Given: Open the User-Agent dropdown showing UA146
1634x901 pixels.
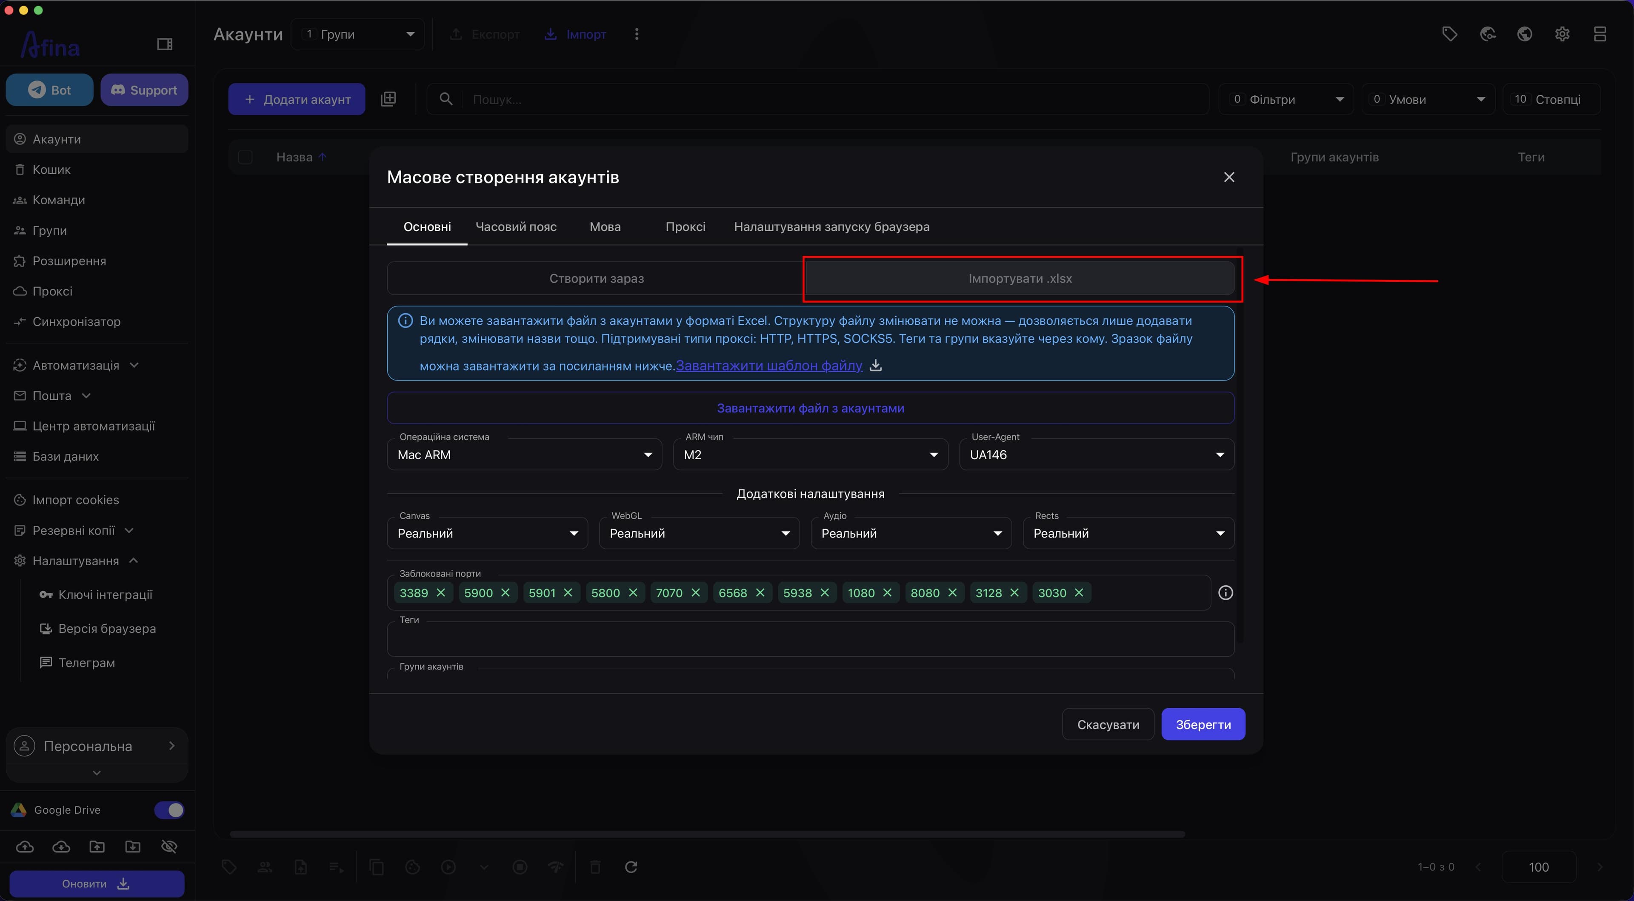Looking at the screenshot, I should pyautogui.click(x=1097, y=455).
